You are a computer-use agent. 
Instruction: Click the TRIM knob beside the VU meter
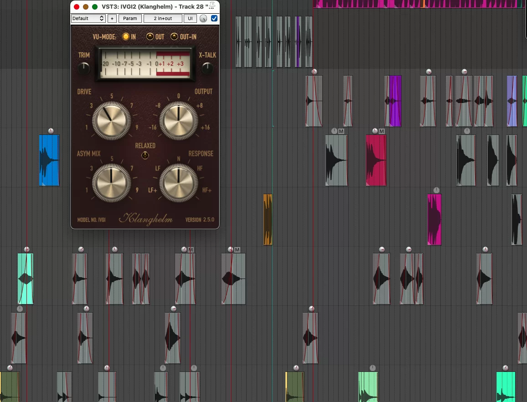pyautogui.click(x=84, y=69)
